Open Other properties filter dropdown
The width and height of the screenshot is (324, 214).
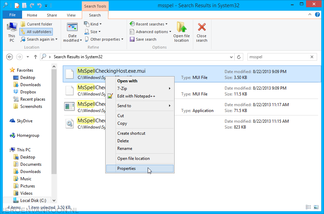104,39
